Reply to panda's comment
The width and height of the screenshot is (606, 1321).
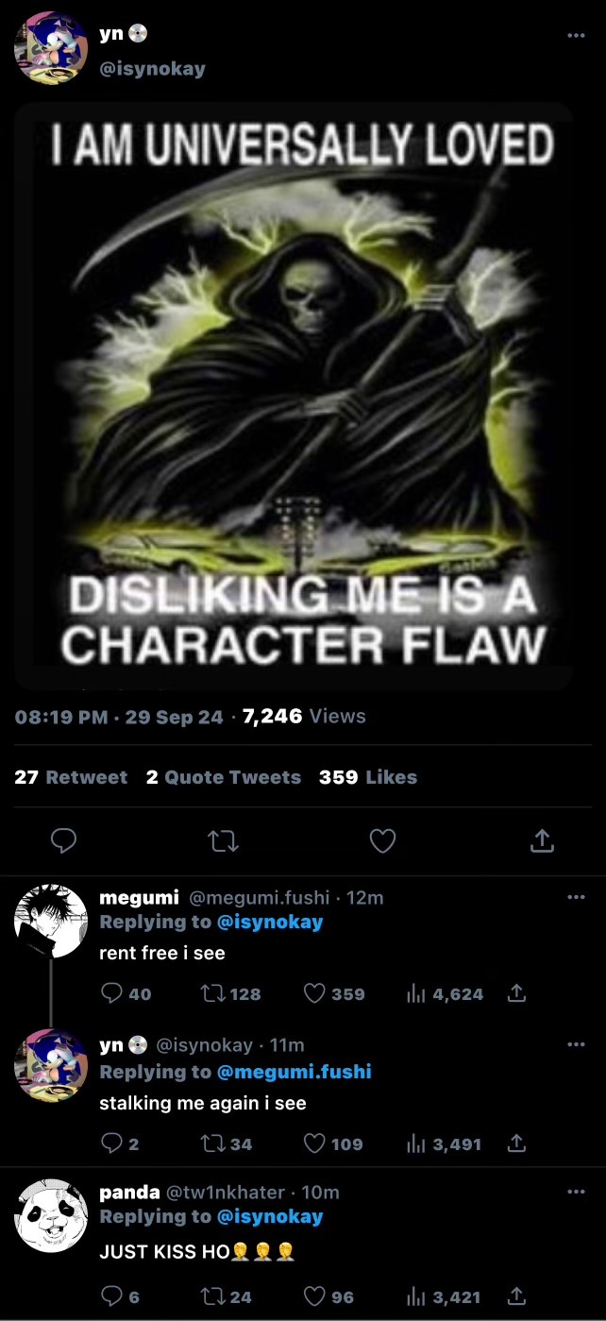(x=111, y=1296)
